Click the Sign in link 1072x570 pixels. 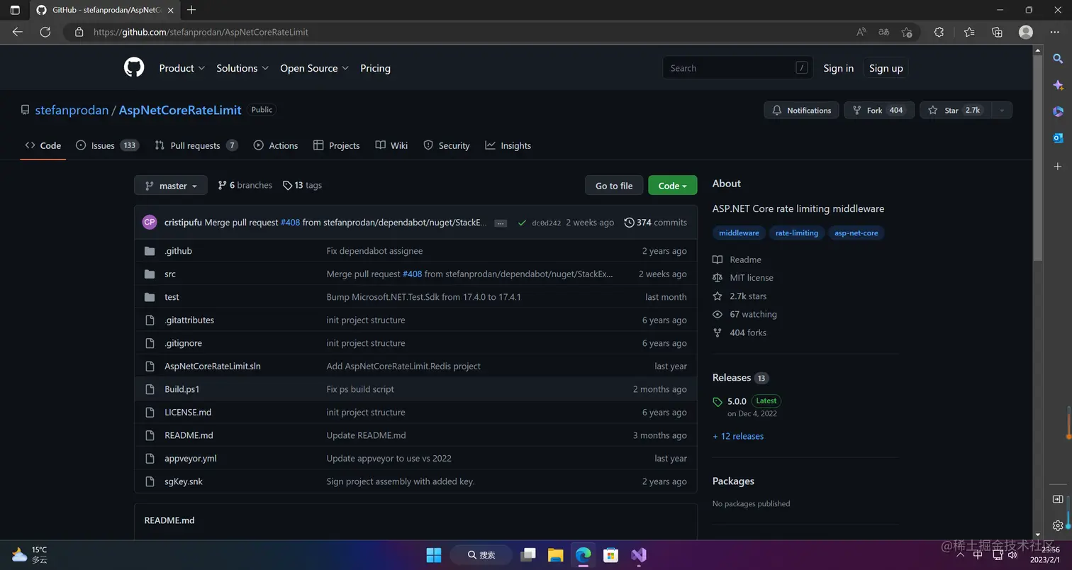(838, 68)
